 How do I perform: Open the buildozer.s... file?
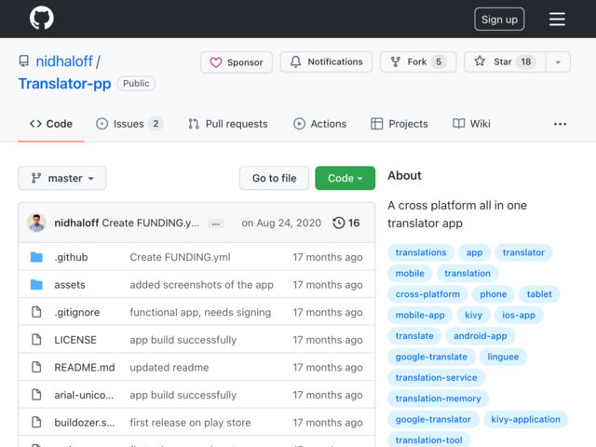85,423
